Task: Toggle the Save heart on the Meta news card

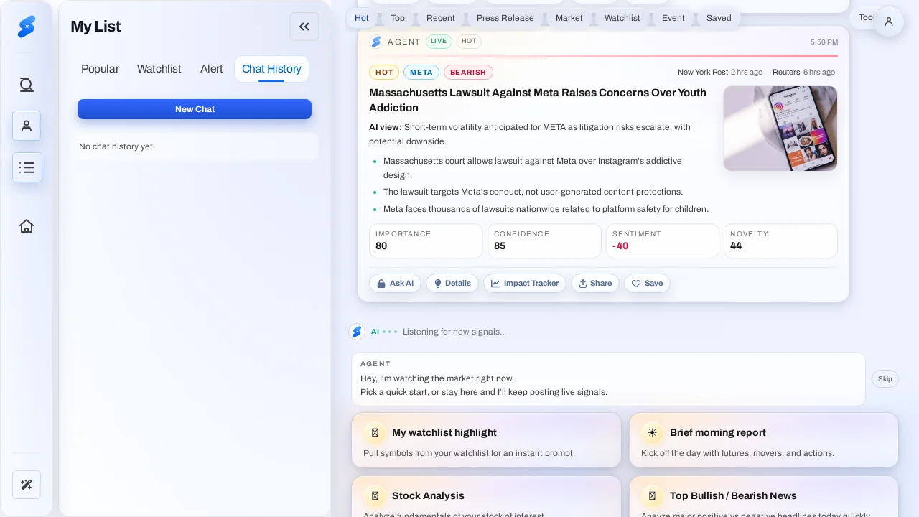Action: point(647,283)
